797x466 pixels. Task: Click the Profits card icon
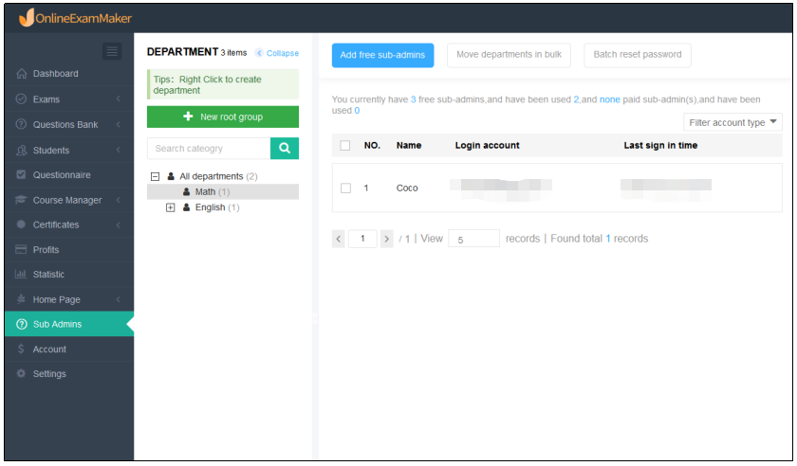[21, 249]
